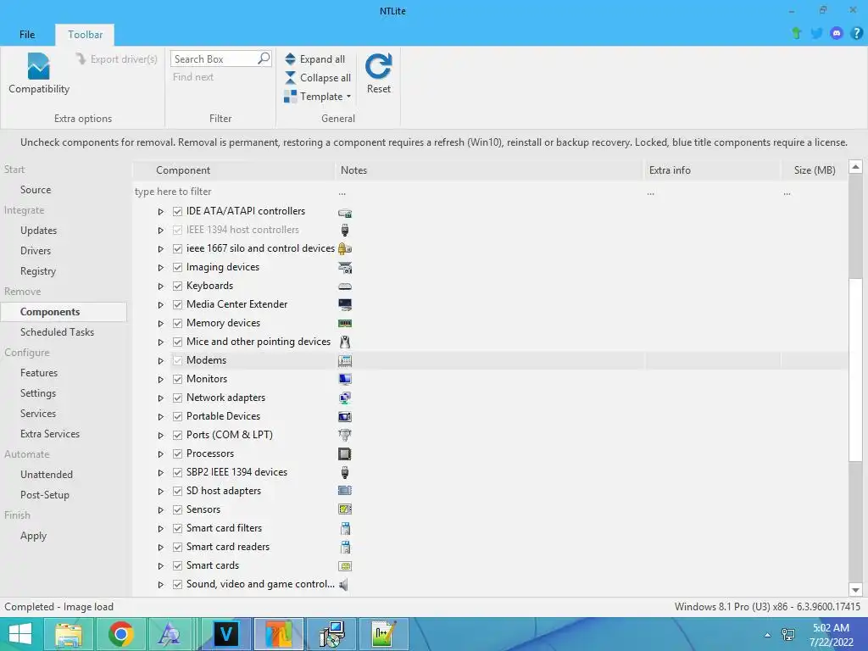Viewport: 868px width, 651px height.
Task: Click the Network adapters icon
Action: click(345, 398)
